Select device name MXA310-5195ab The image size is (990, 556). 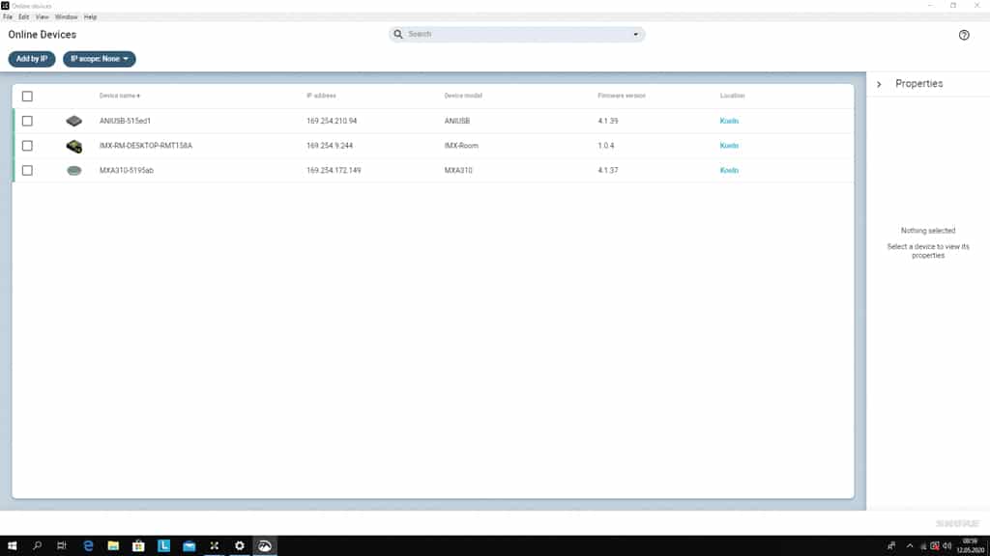(127, 170)
